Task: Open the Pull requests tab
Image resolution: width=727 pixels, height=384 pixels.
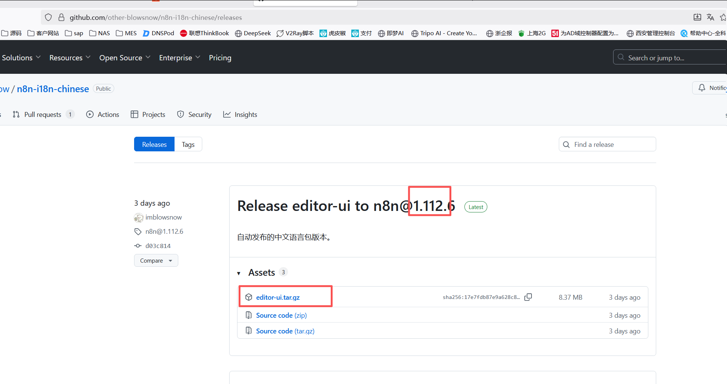Action: tap(42, 114)
